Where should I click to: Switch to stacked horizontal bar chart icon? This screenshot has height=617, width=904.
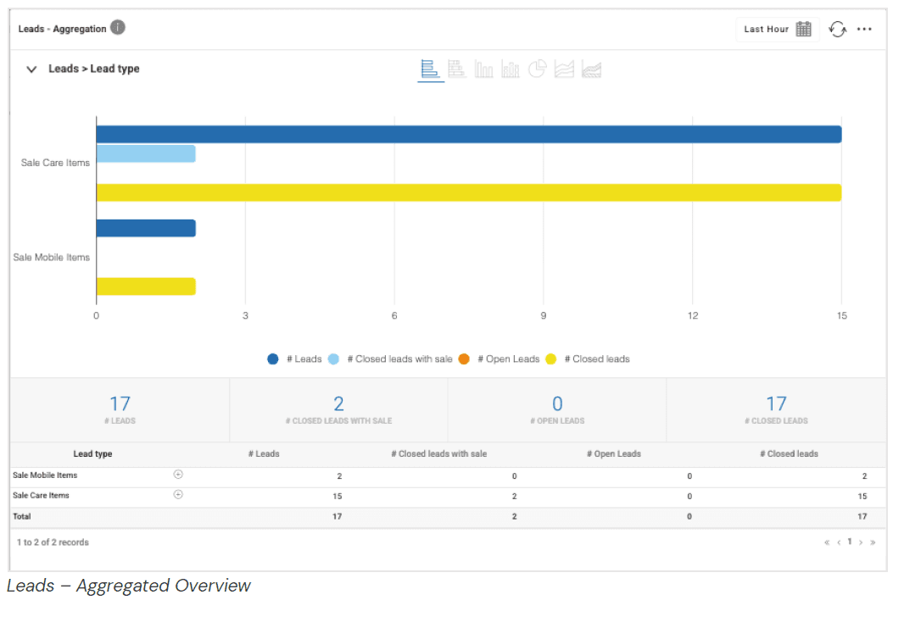pos(457,69)
